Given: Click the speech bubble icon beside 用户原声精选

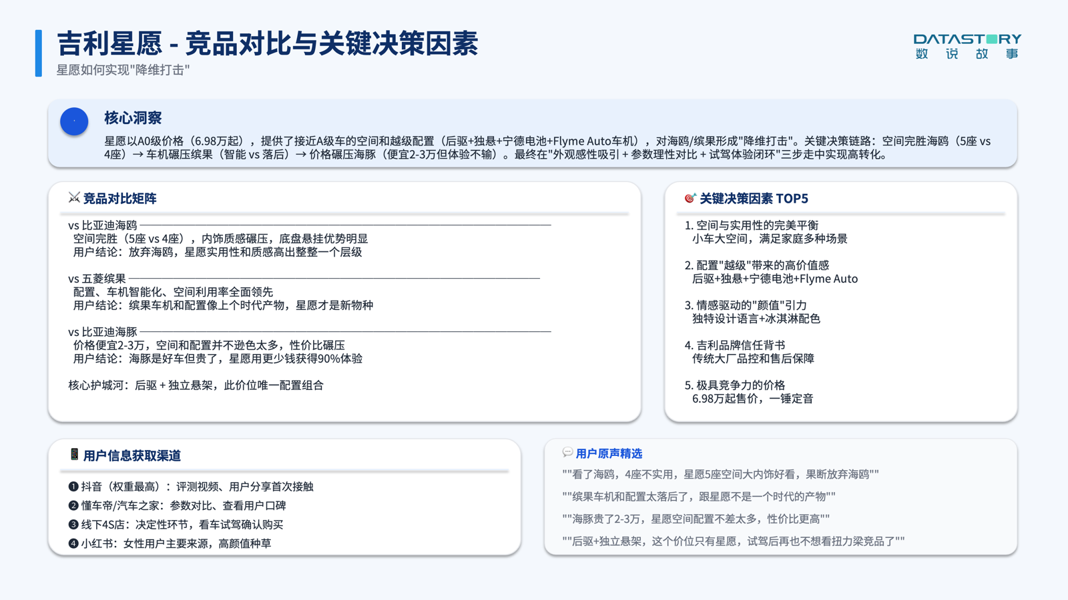Looking at the screenshot, I should click(567, 453).
